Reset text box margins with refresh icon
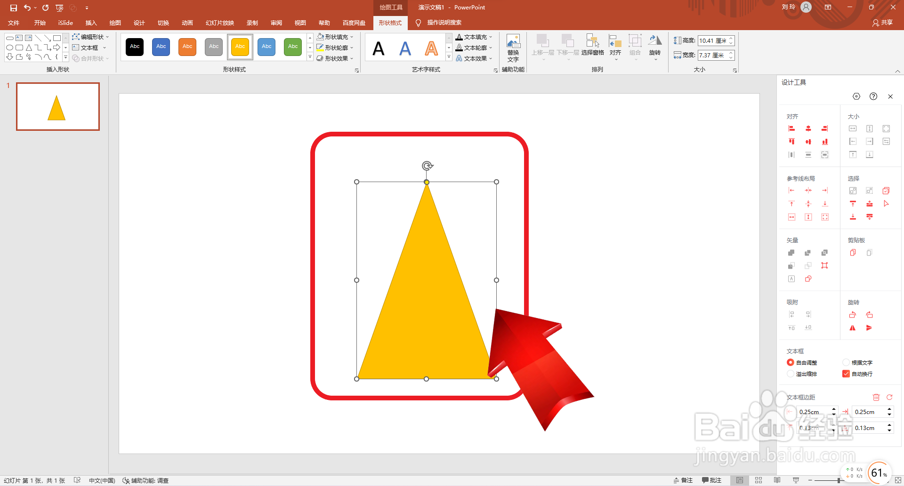The width and height of the screenshot is (904, 486). (x=889, y=398)
